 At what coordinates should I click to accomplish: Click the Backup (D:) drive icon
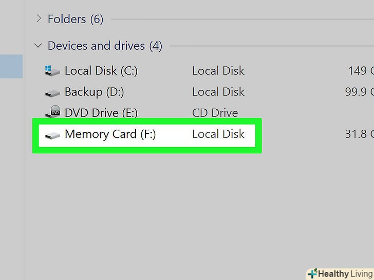(x=52, y=92)
